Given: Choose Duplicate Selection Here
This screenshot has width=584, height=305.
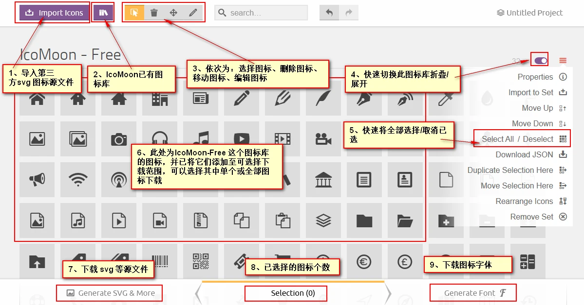Looking at the screenshot, I should [517, 170].
